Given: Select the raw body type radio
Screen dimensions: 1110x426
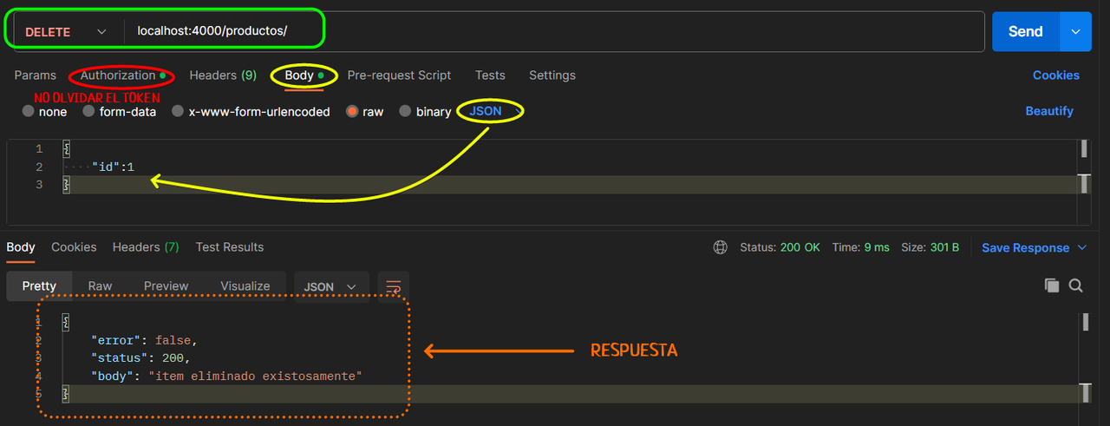Looking at the screenshot, I should click(352, 111).
